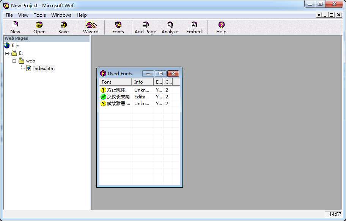Open the Fonts toolbar icon

[x=118, y=25]
